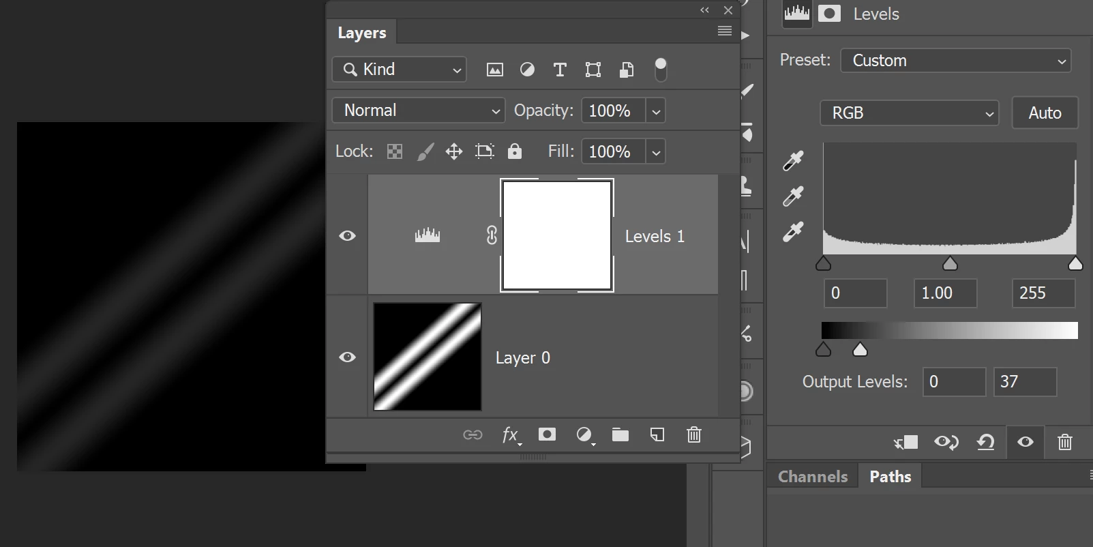
Task: Click input shadow value field 0
Action: (x=856, y=293)
